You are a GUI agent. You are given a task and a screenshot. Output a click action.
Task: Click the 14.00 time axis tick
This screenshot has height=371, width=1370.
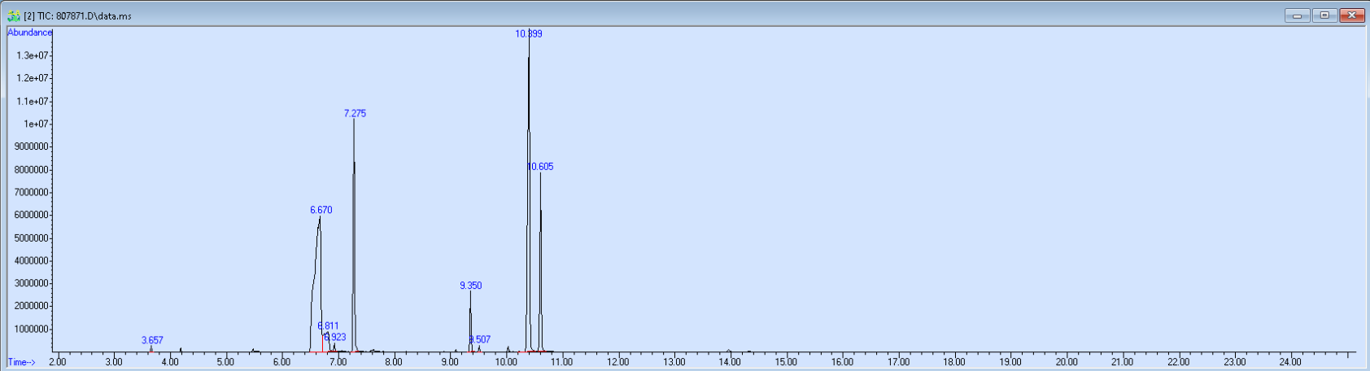coord(731,362)
